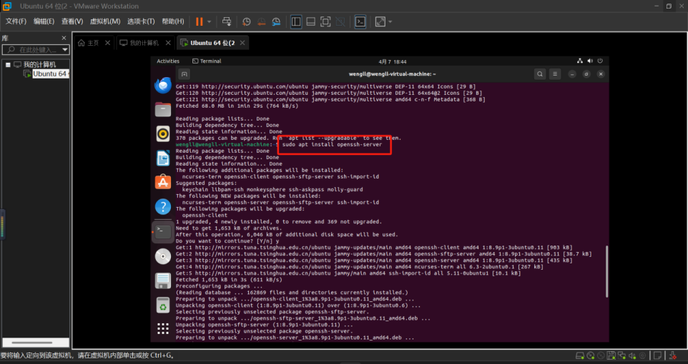
Task: Open the stretch guest dropdown arrow
Action: [x=390, y=22]
